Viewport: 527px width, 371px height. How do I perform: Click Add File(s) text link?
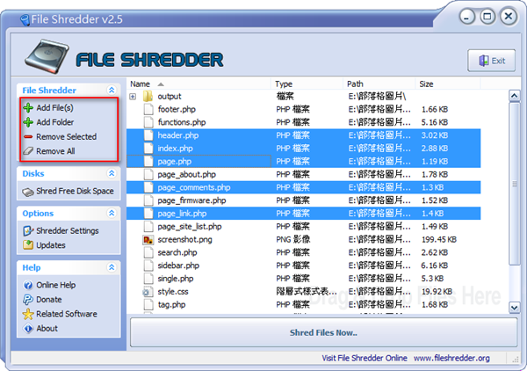pyautogui.click(x=54, y=107)
